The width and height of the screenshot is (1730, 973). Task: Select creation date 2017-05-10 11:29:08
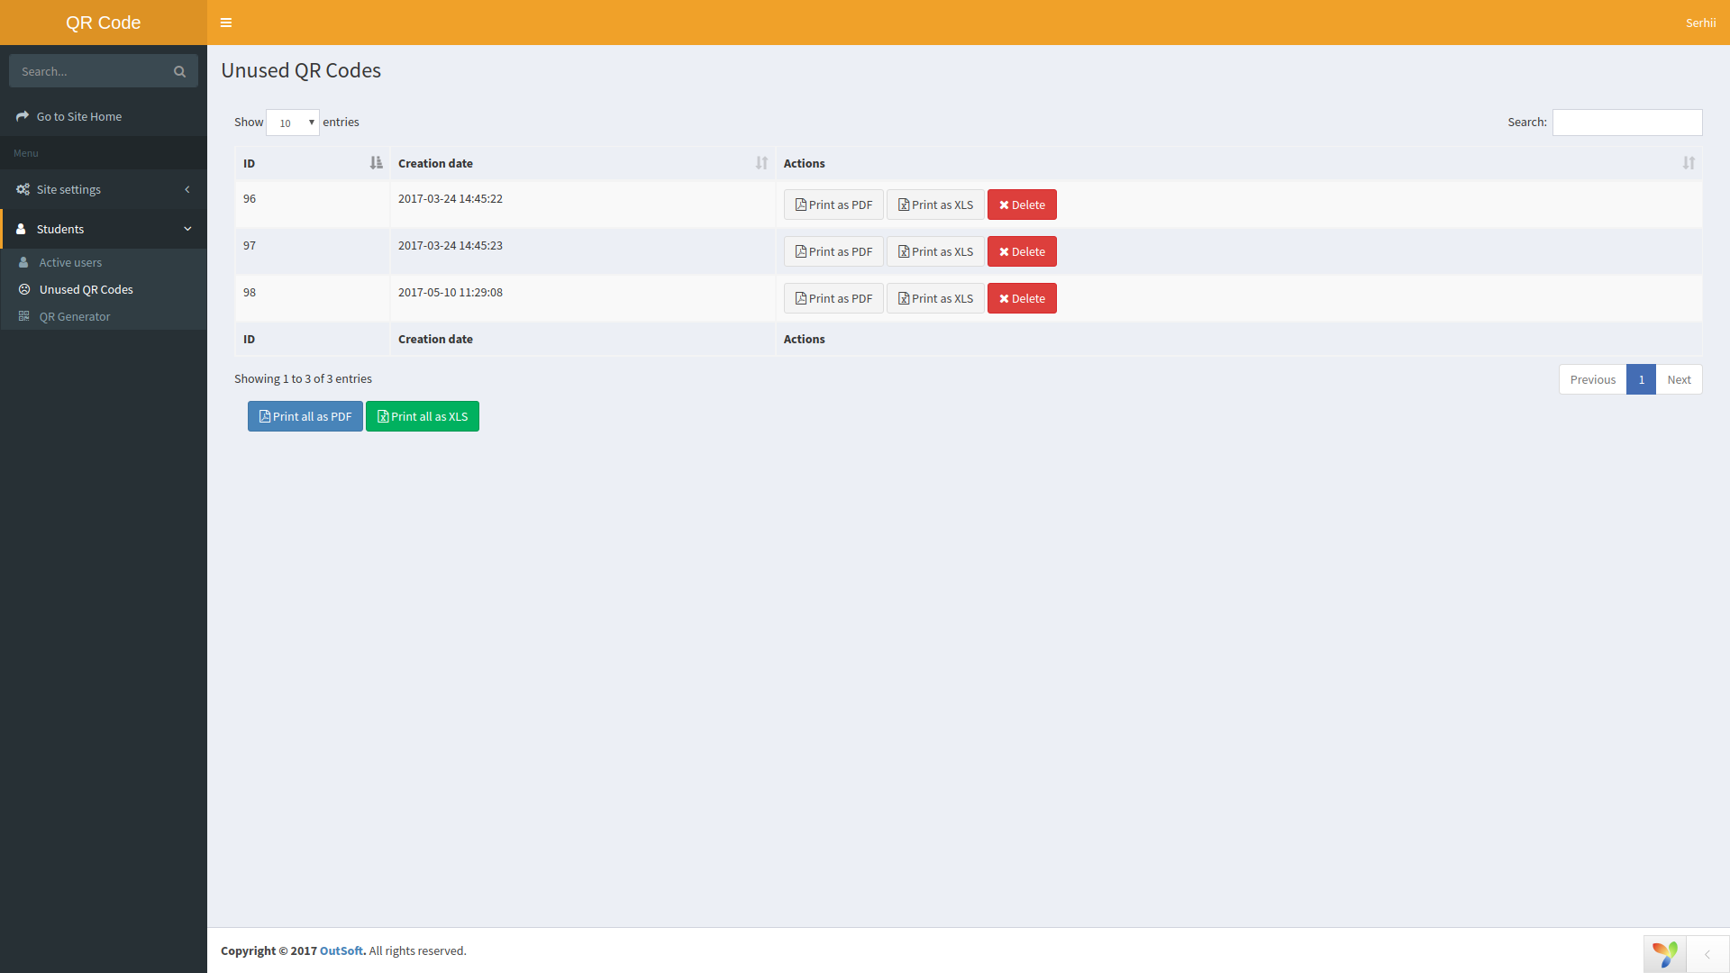[451, 292]
